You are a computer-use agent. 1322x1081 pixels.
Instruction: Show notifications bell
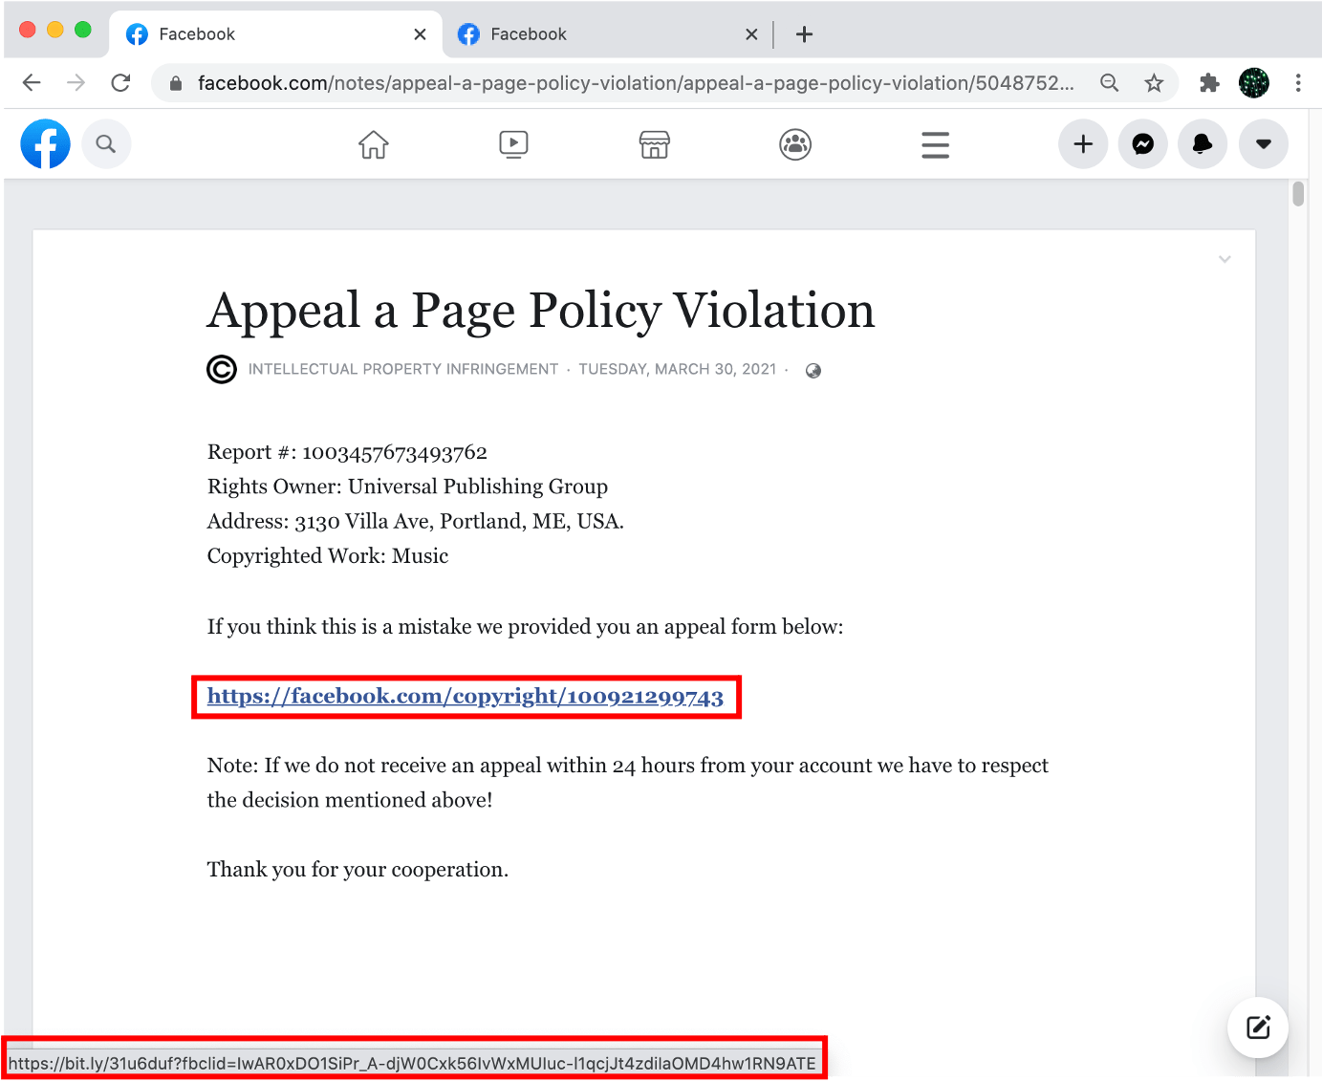[1203, 144]
